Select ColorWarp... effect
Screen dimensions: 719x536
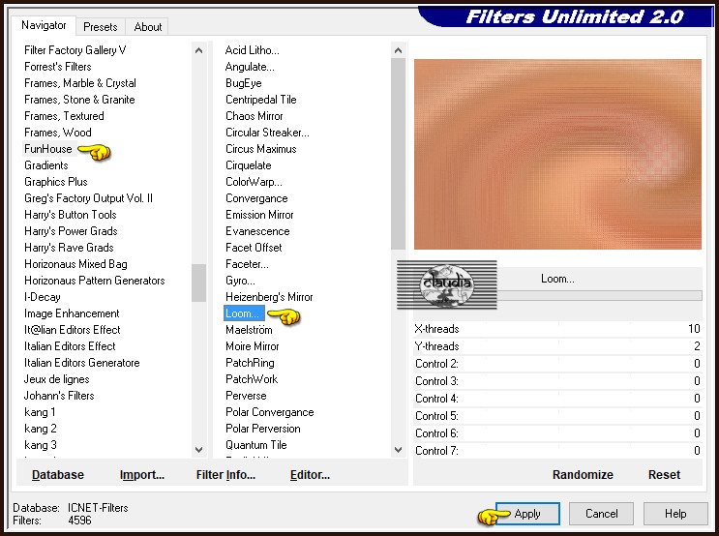point(254,182)
